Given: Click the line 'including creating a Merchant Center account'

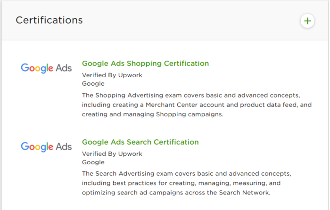Looking at the screenshot, I should (x=197, y=105).
